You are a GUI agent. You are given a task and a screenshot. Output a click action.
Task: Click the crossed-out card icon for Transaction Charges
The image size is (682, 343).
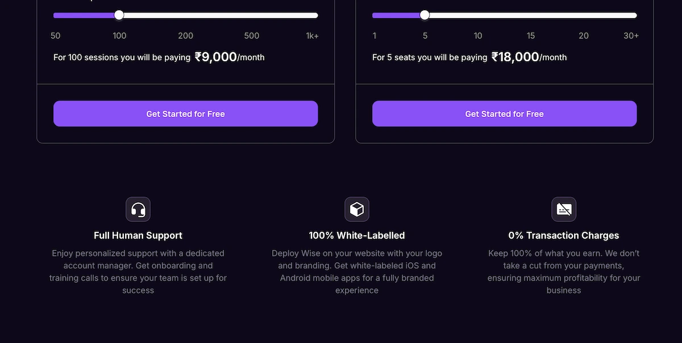[x=564, y=210]
